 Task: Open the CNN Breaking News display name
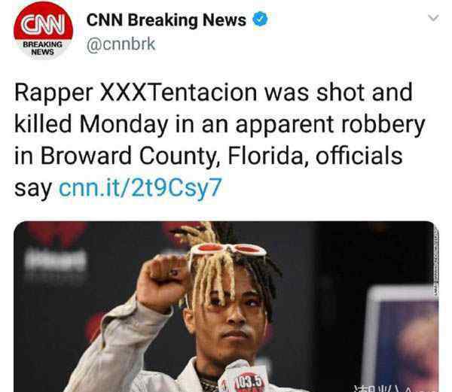pos(166,20)
